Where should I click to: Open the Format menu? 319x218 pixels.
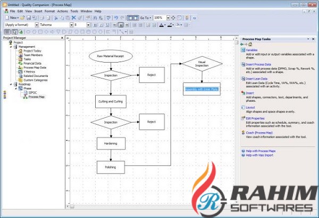tap(49, 11)
